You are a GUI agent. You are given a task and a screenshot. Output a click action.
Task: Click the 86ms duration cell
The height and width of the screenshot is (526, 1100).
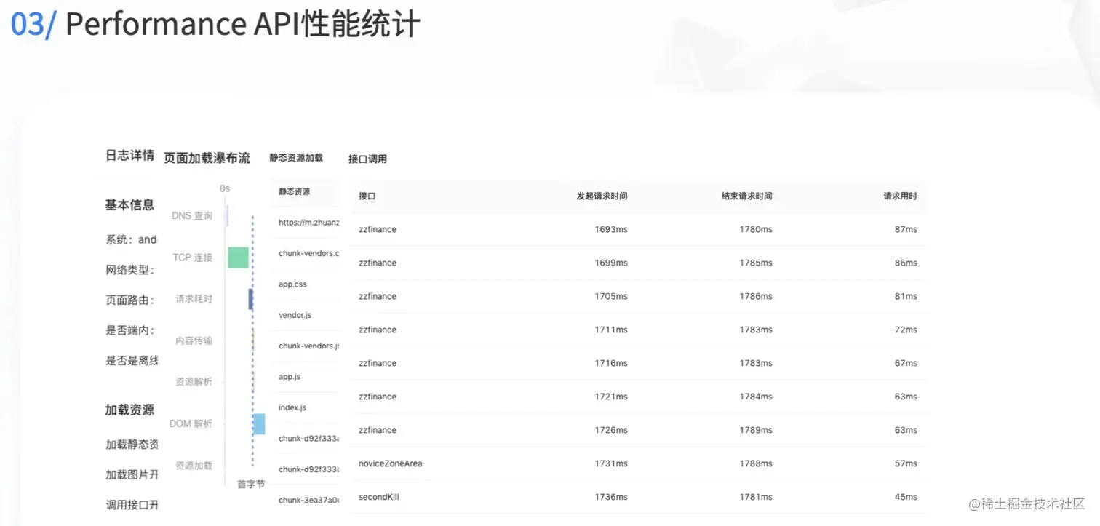[906, 263]
